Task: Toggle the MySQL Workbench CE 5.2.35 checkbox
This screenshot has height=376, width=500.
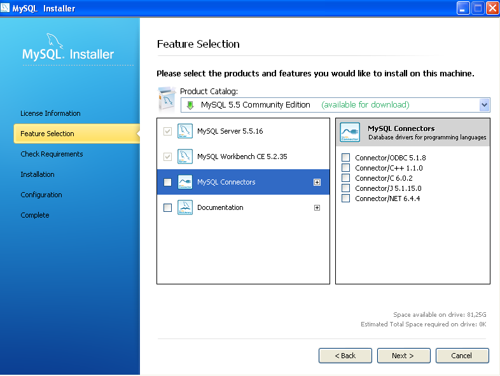Action: click(167, 157)
